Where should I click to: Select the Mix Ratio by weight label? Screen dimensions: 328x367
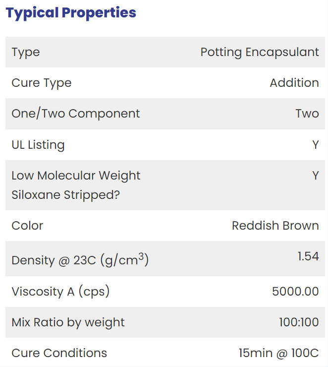pyautogui.click(x=68, y=323)
